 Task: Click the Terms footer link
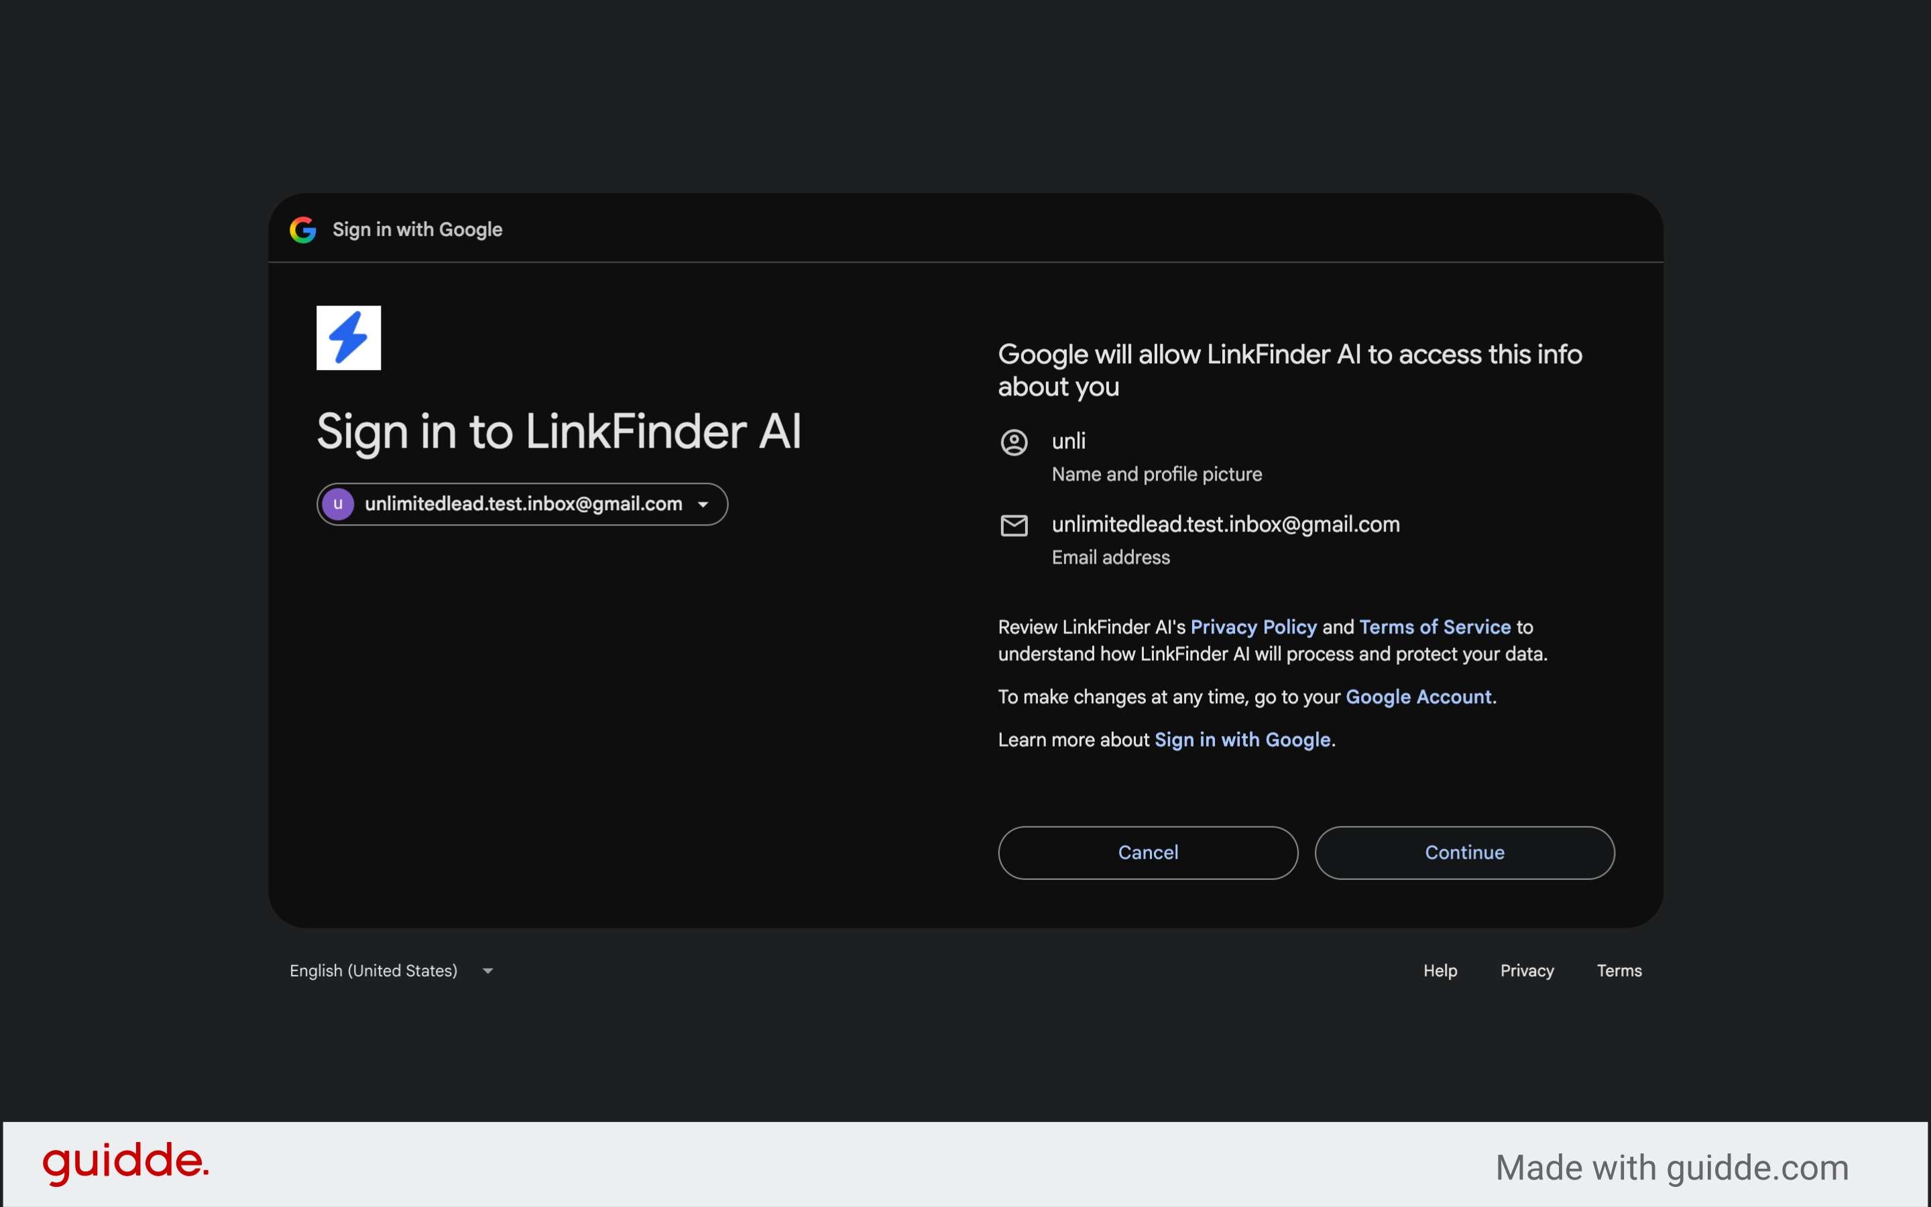coord(1619,970)
